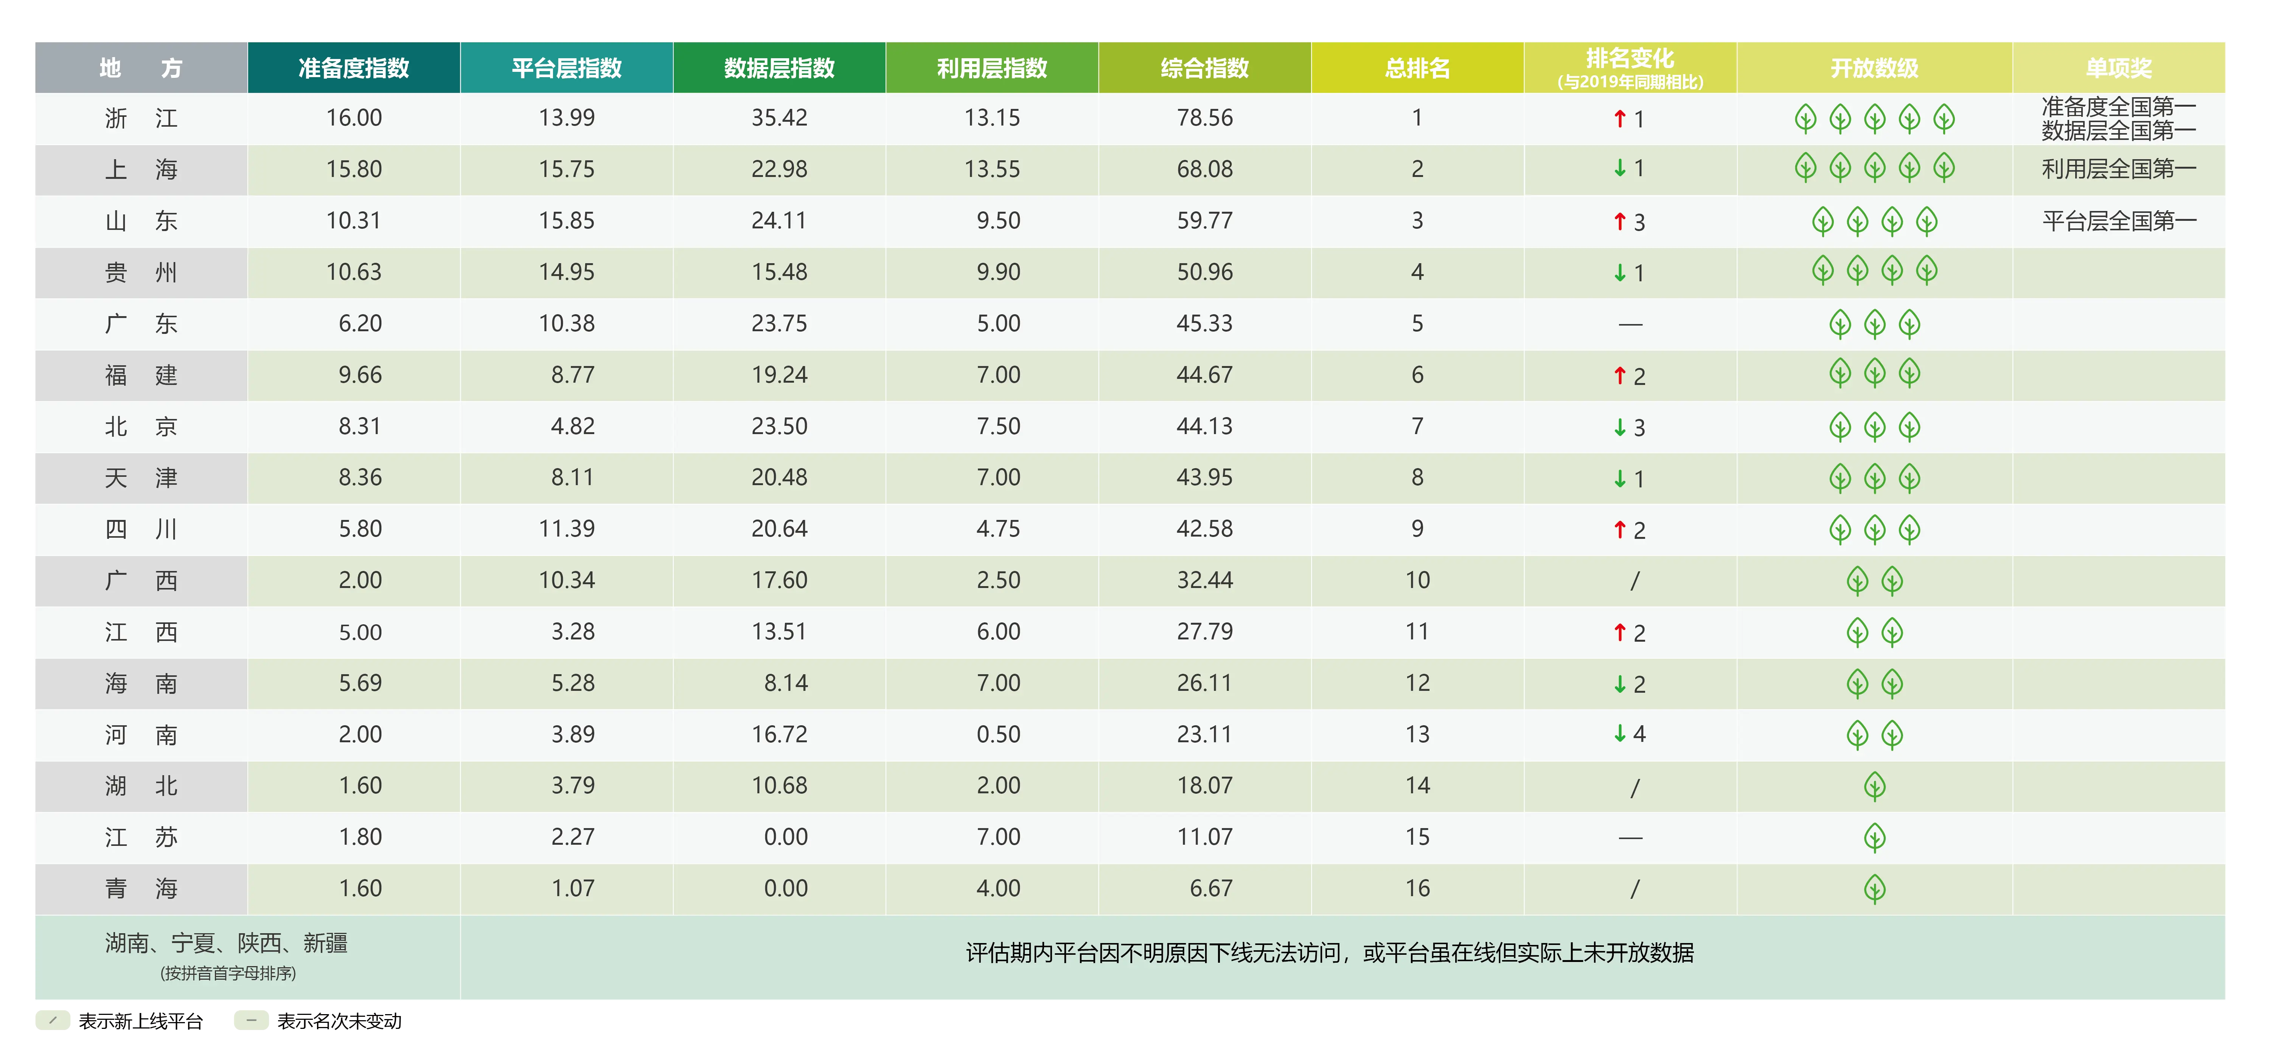Click the readiness value 16.00

point(353,118)
